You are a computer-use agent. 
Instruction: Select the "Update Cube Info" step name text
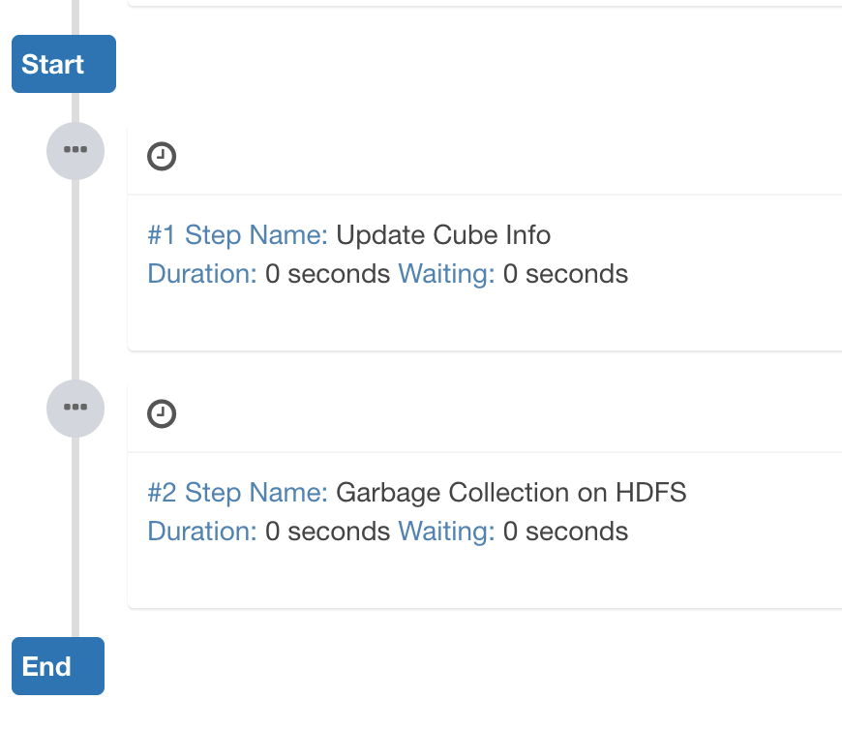tap(443, 235)
